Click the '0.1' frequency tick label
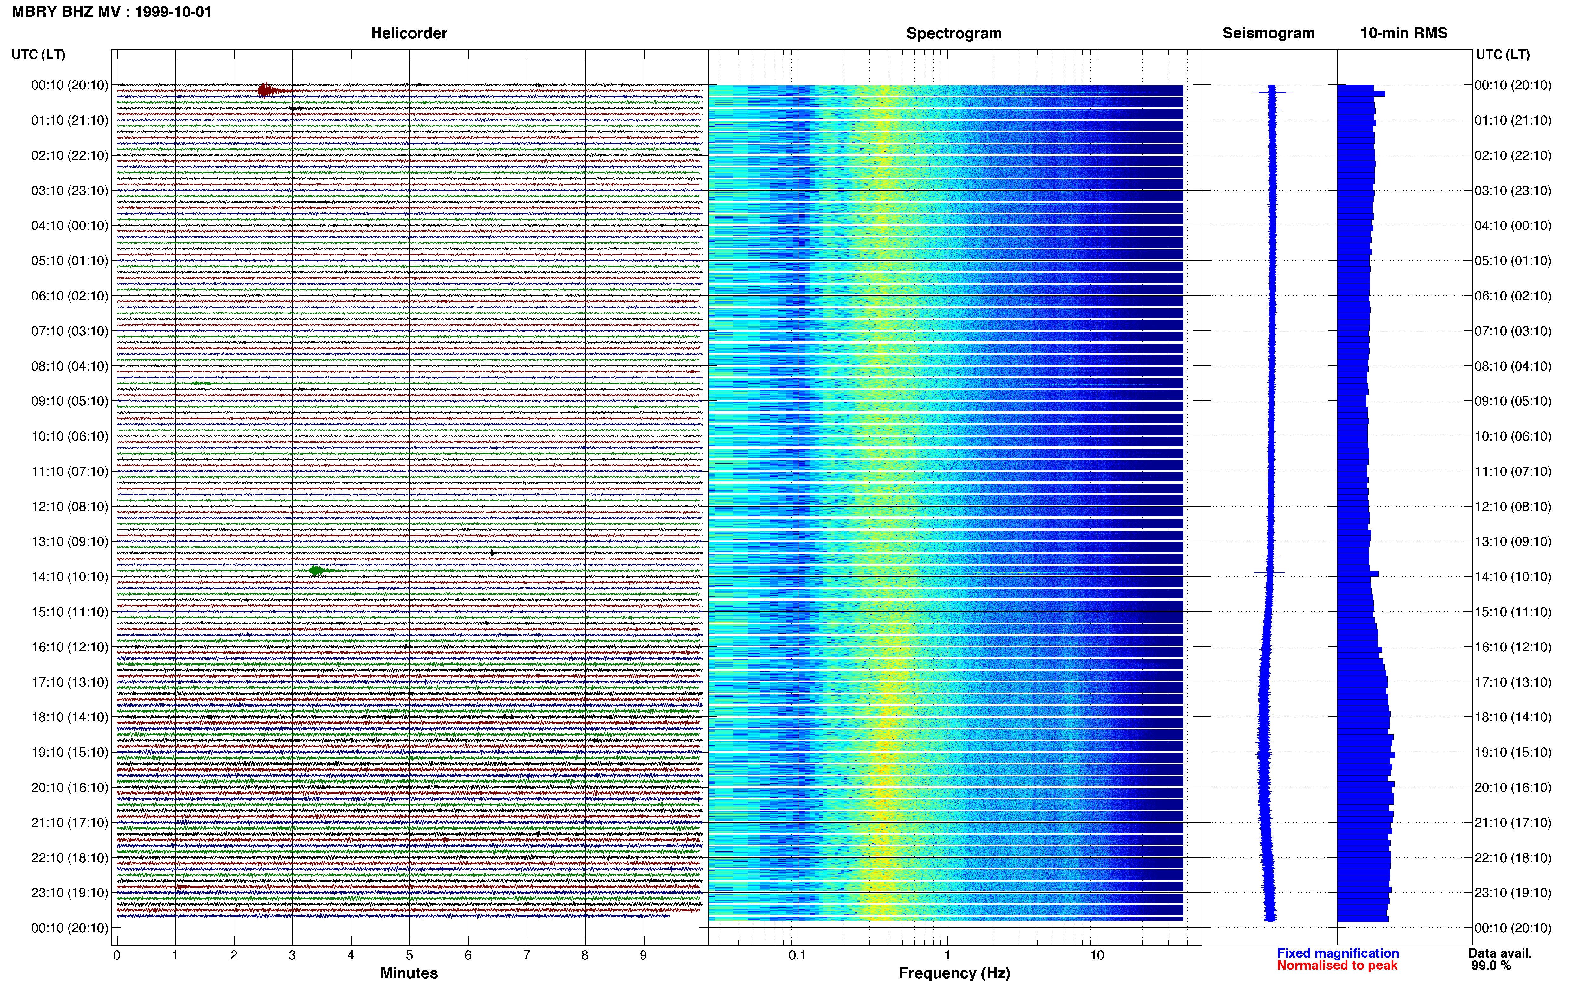This screenshot has height=995, width=1592. [x=797, y=955]
